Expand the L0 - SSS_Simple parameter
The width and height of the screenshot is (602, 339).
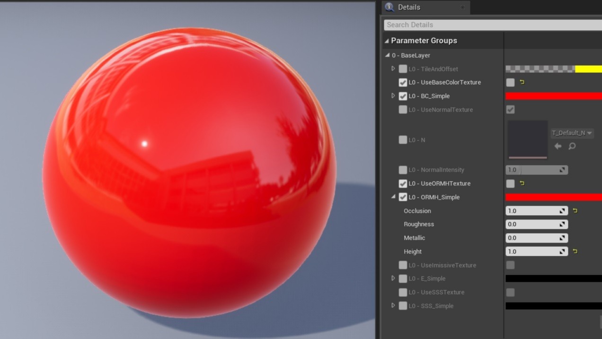tap(393, 306)
